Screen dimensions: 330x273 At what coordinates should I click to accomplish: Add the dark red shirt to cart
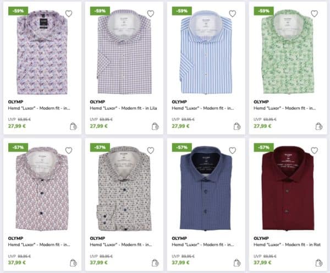319,263
